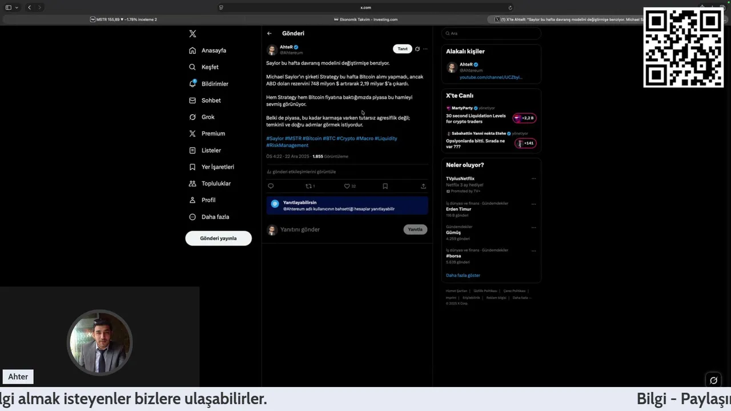Open Bildirimler notifications
Image resolution: width=731 pixels, height=411 pixels.
(x=208, y=83)
